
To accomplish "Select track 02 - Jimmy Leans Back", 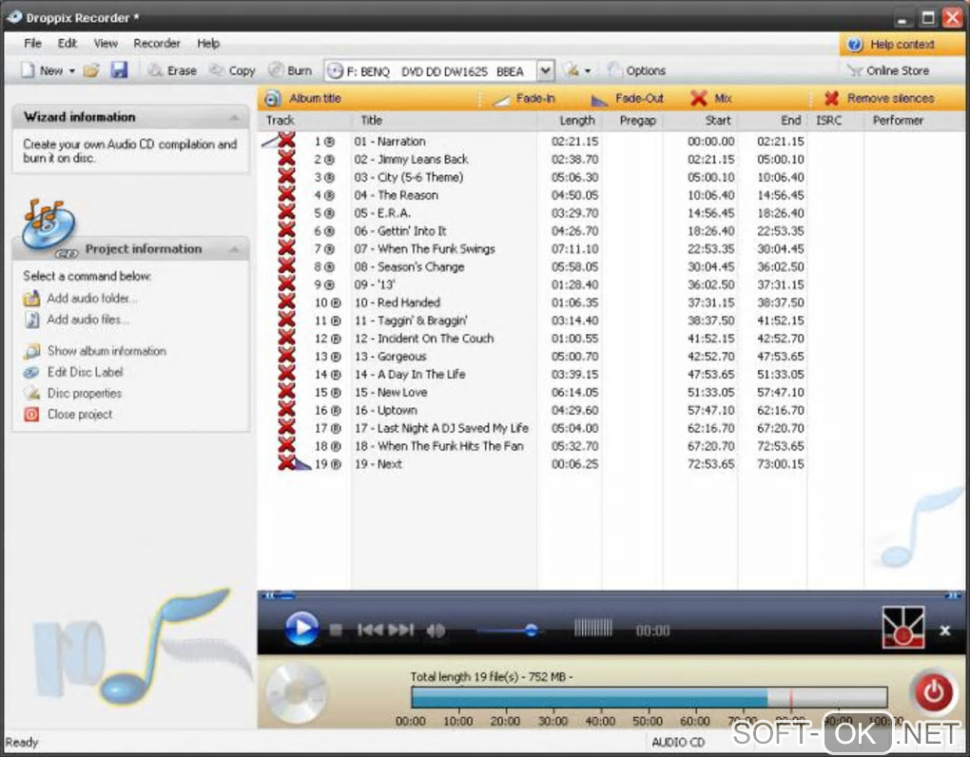I will pos(411,160).
